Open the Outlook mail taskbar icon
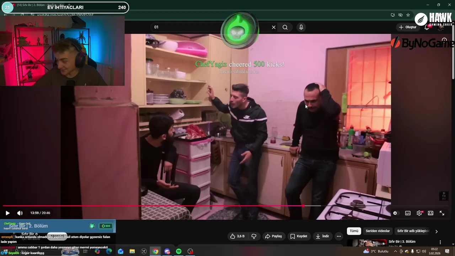This screenshot has height=256, width=455. point(121,251)
